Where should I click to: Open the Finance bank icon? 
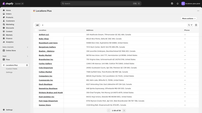pyautogui.click(x=4, y=38)
